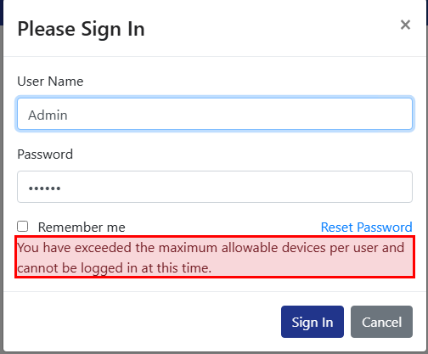Click the Password label text
This screenshot has width=428, height=354.
pos(45,155)
